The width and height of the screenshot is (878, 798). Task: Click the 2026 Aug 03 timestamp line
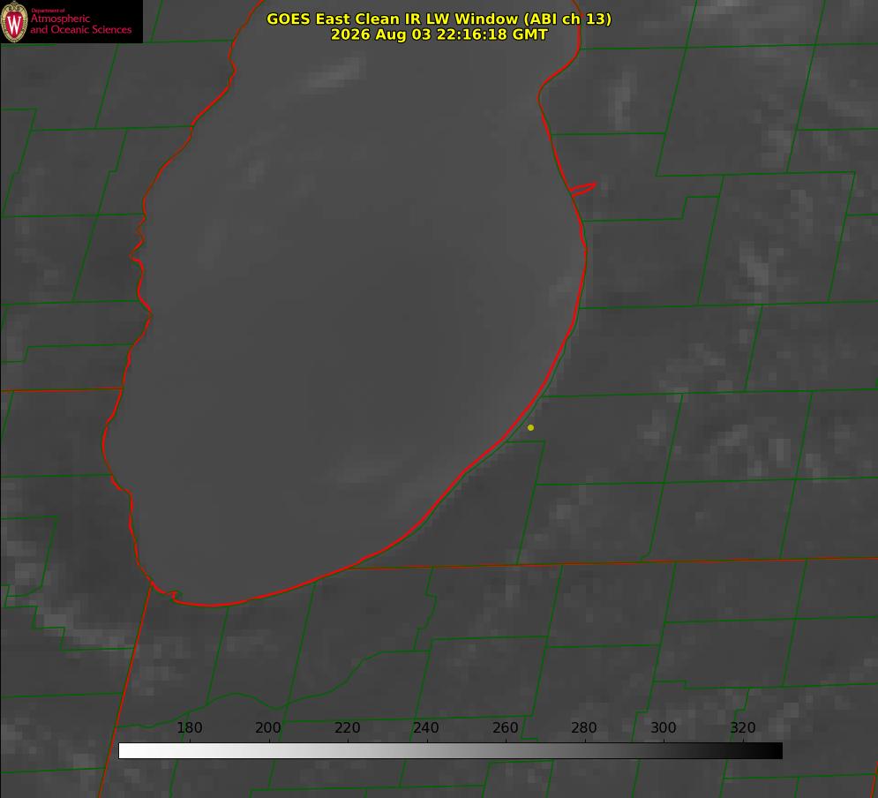click(439, 34)
